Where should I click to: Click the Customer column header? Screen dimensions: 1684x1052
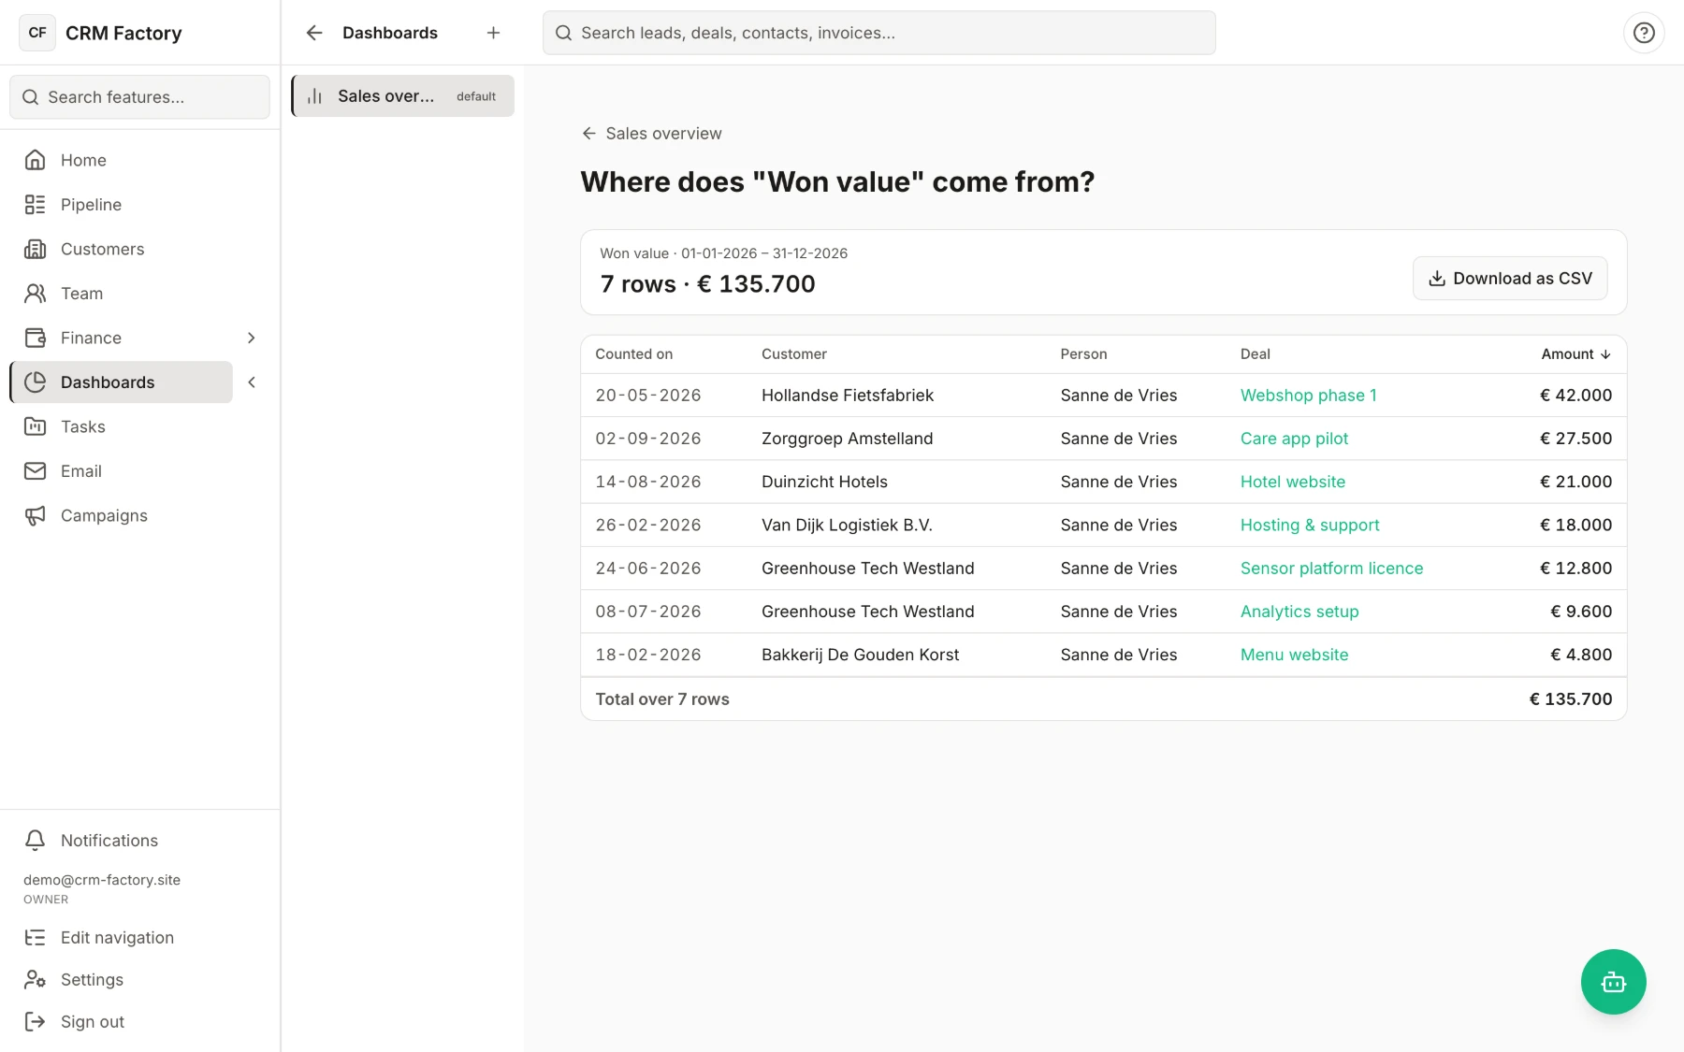tap(793, 354)
